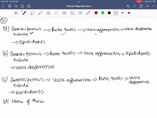Image resolution: width=157 pixels, height=118 pixels.
Task: Undo the last stroke
Action: [x=128, y=6]
